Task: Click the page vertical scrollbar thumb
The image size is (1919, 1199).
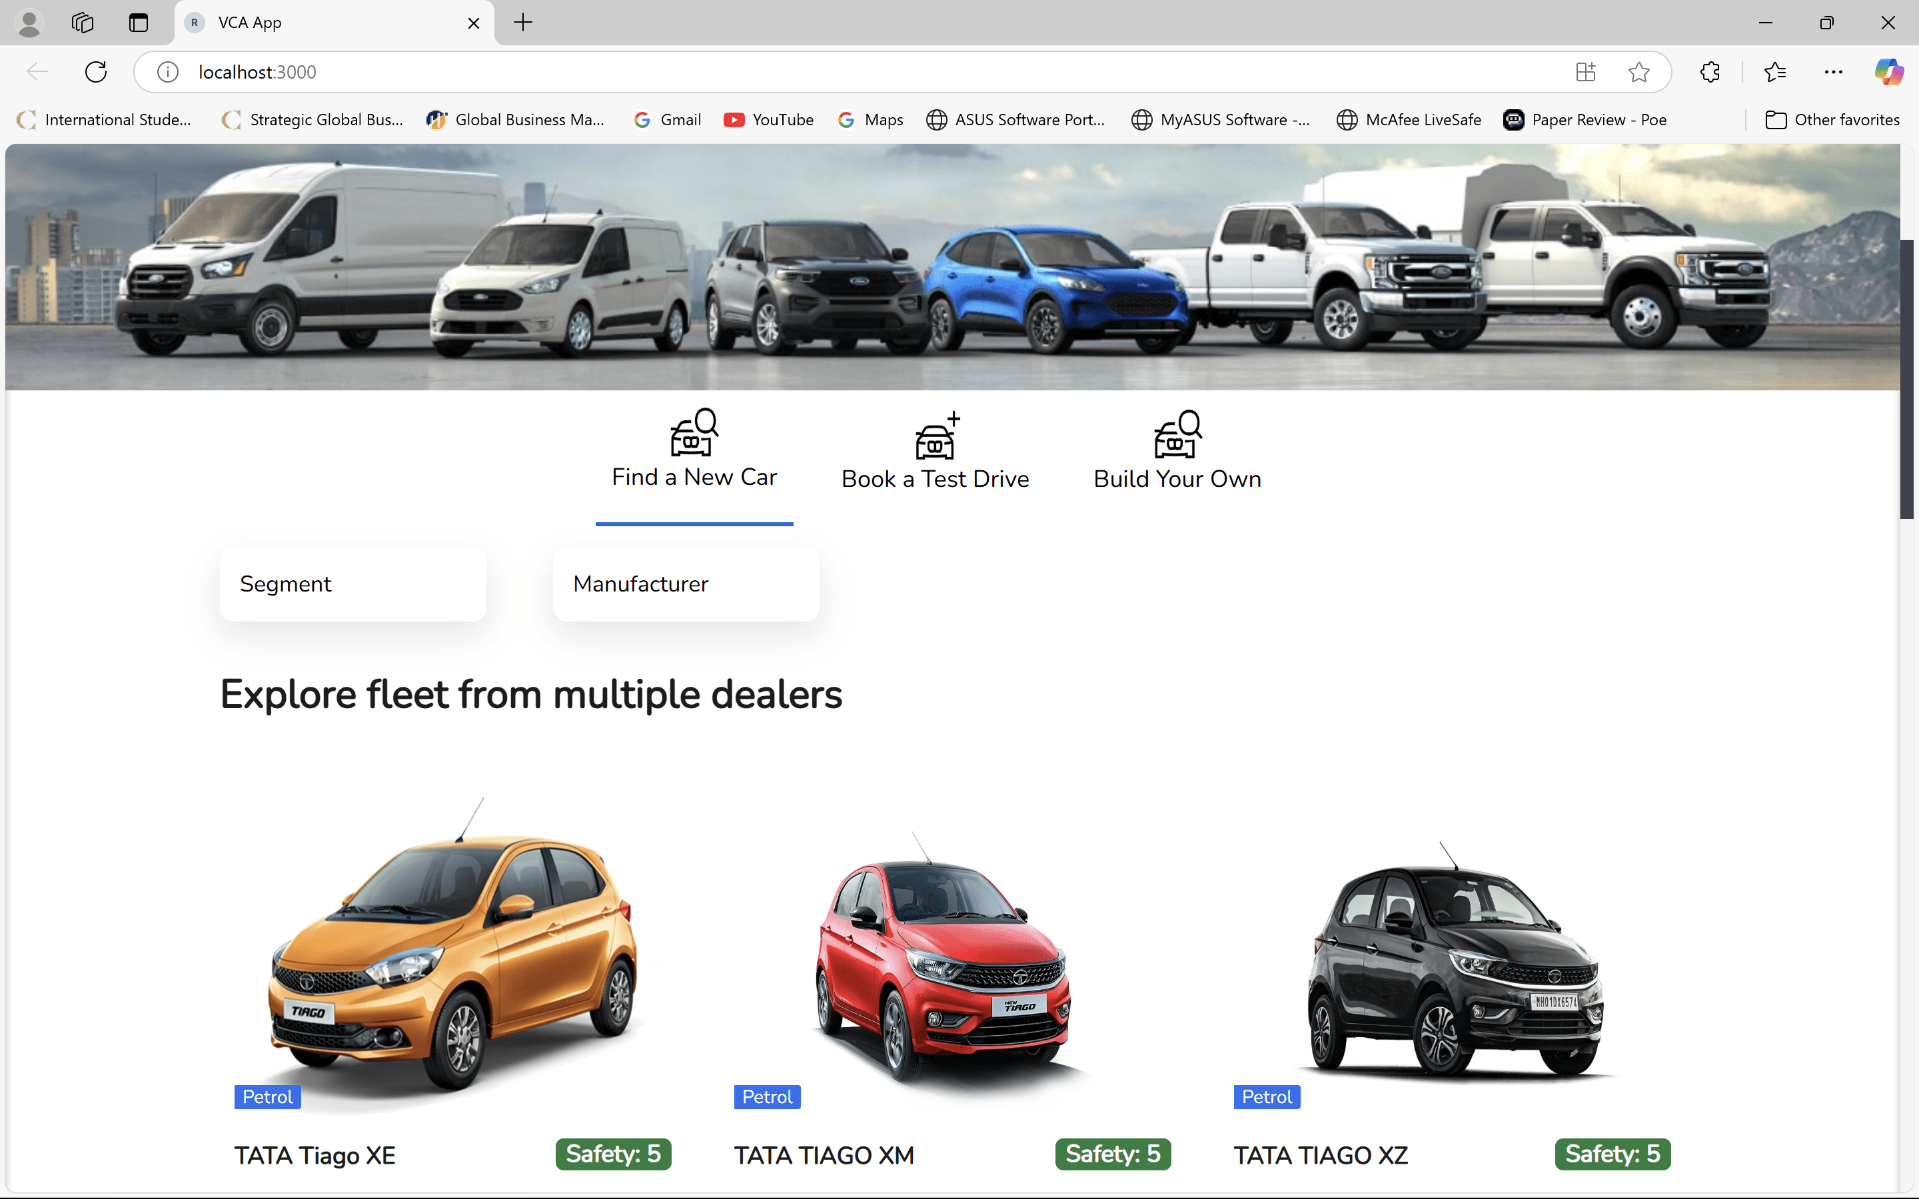Action: pos(1906,379)
